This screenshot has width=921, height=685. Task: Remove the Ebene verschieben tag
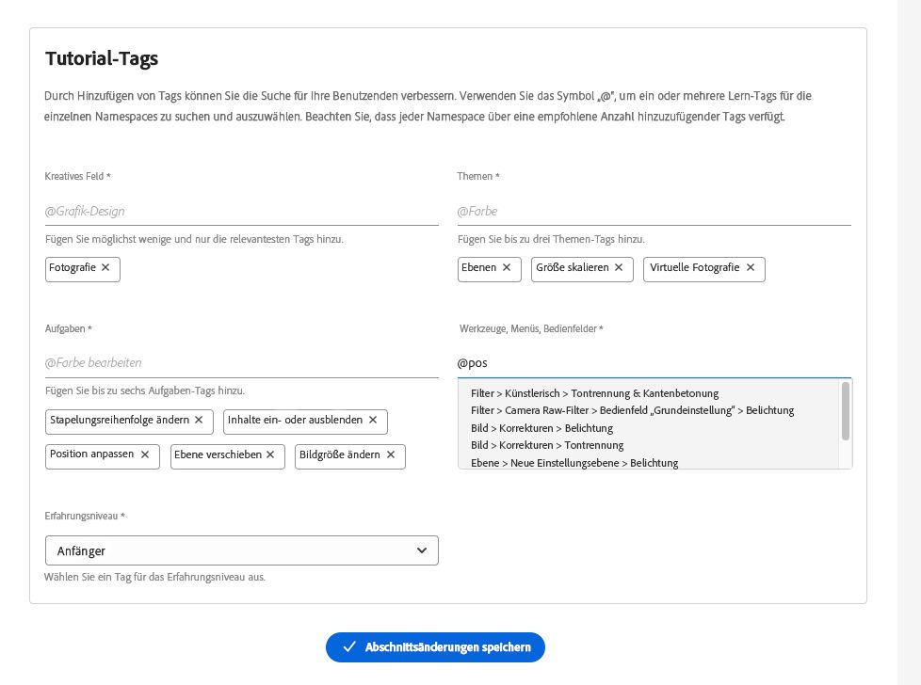[x=270, y=454]
